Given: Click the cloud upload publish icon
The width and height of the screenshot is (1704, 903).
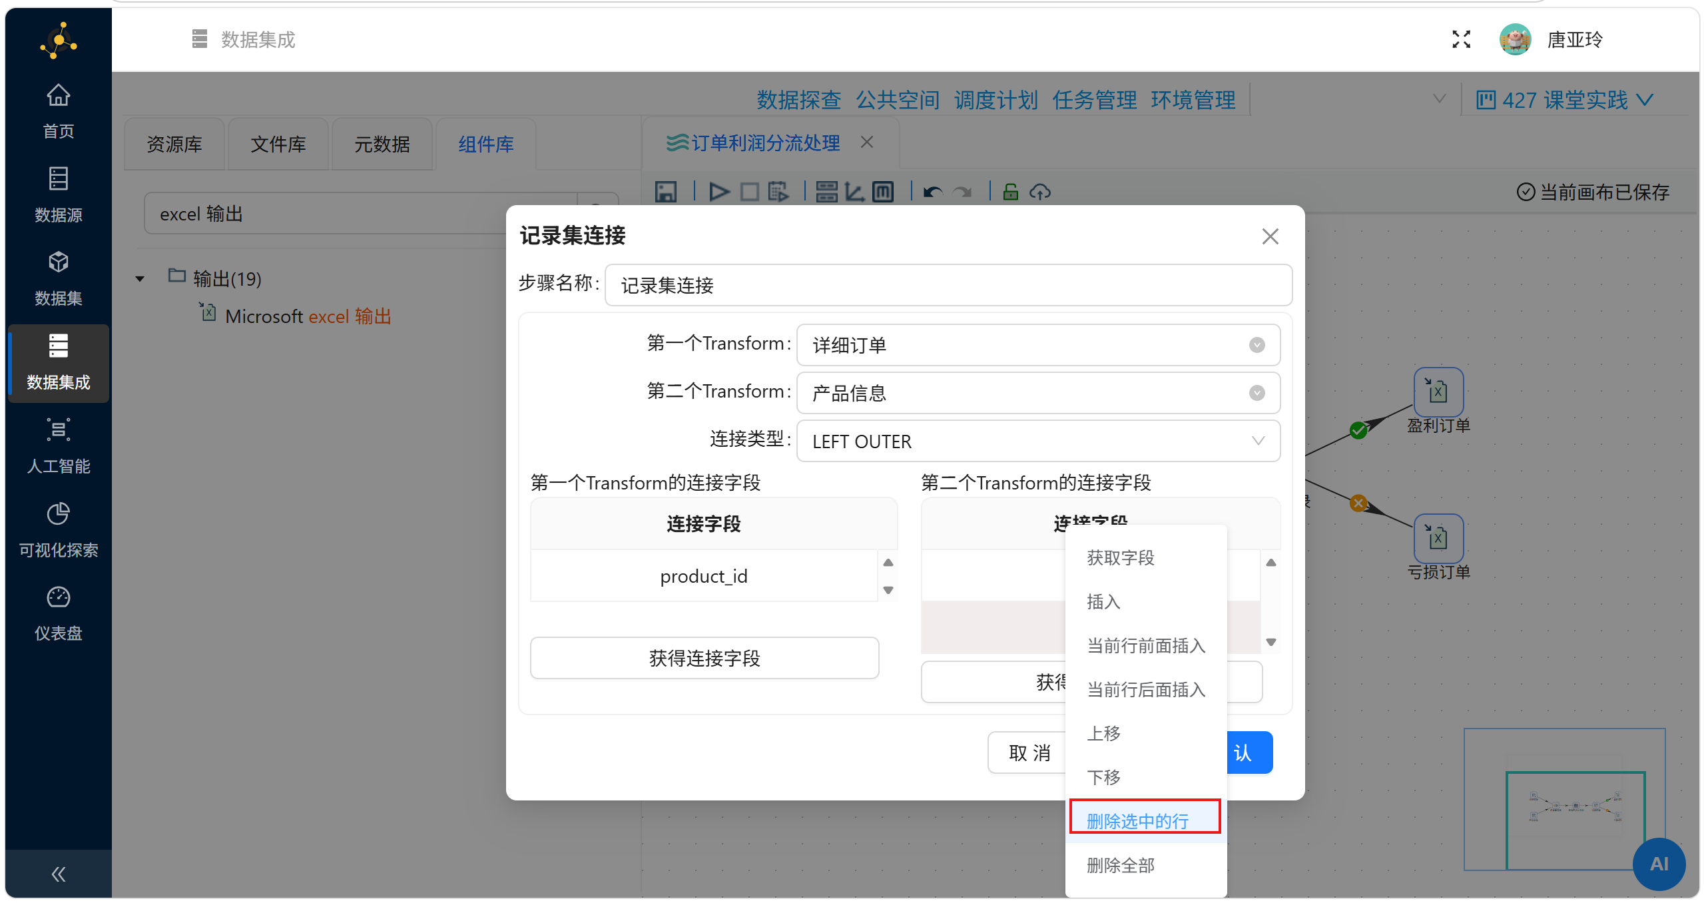Looking at the screenshot, I should tap(1039, 192).
